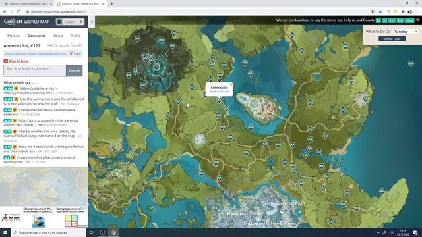Click the marker URL field
Viewport: 422px width, 237px height.
point(35,53)
